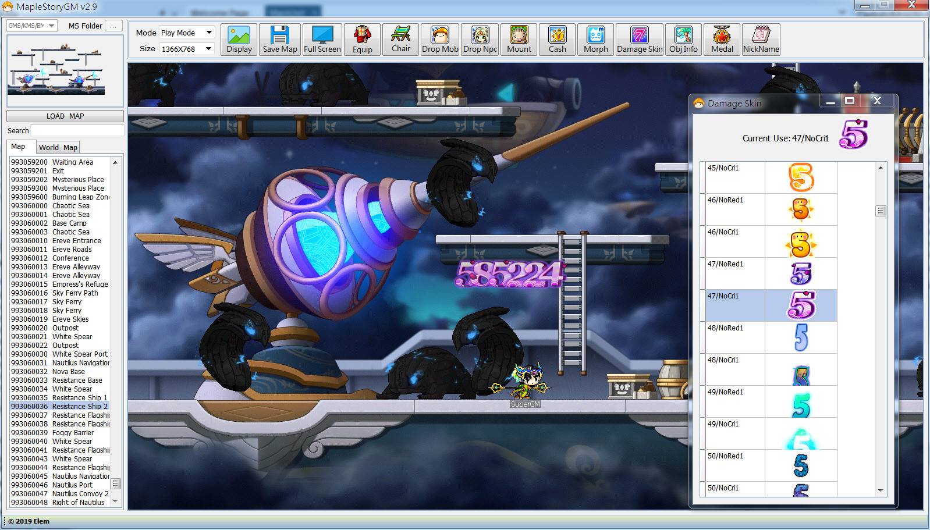Select map 993060033 Resistance Base
930x530 pixels.
59,380
